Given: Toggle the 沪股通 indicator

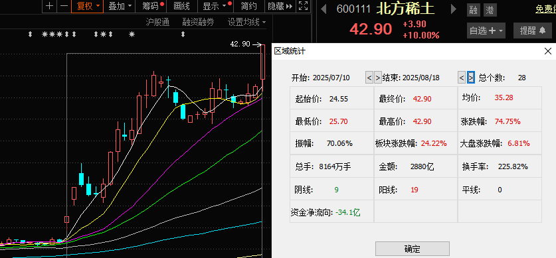Looking at the screenshot, I should pos(157,23).
